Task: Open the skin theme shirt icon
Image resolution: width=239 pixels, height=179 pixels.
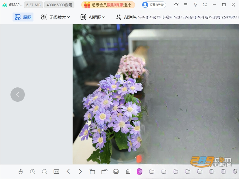Action: (176, 5)
